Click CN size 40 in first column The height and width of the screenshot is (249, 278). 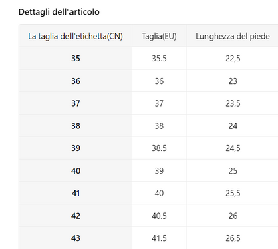(76, 170)
